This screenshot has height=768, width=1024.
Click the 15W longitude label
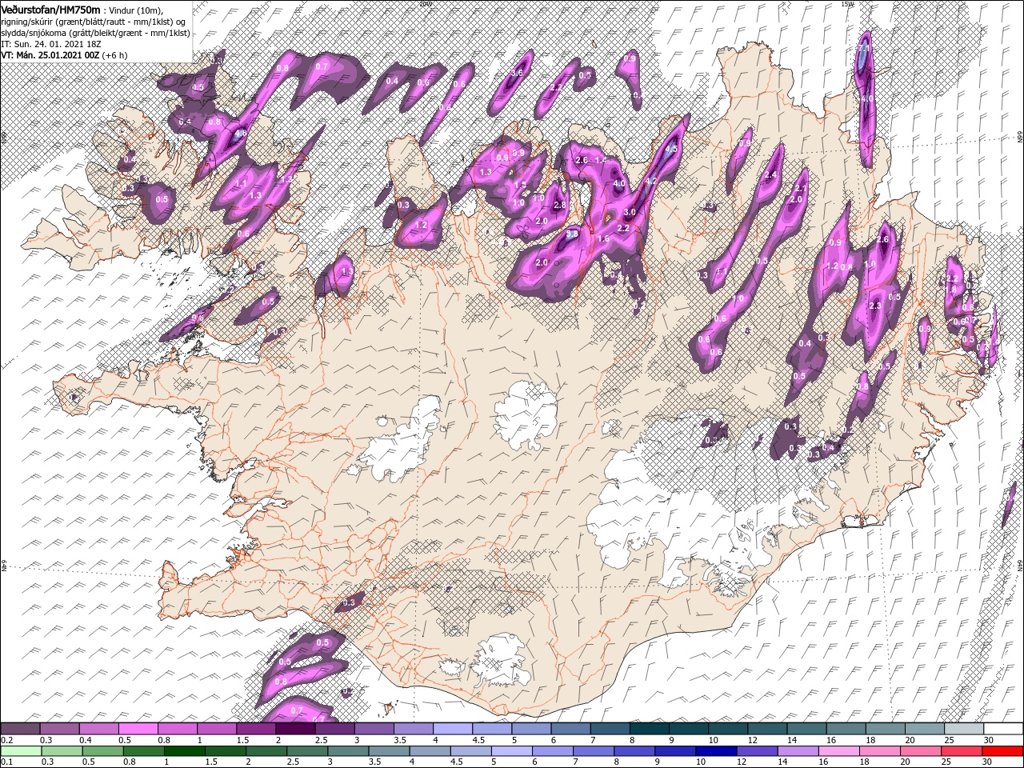(x=847, y=4)
